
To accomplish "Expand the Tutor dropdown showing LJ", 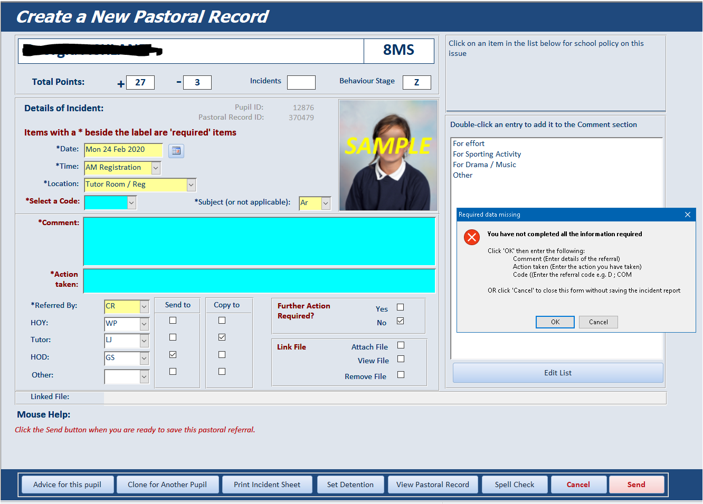I will [x=144, y=341].
